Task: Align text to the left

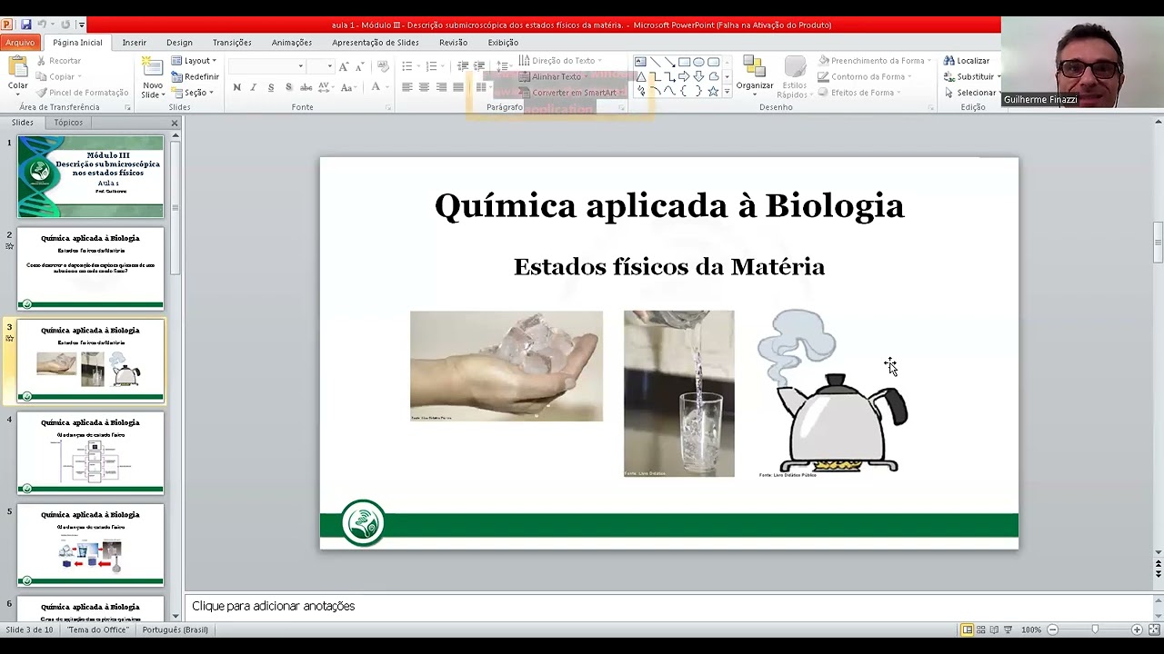Action: 407,87
